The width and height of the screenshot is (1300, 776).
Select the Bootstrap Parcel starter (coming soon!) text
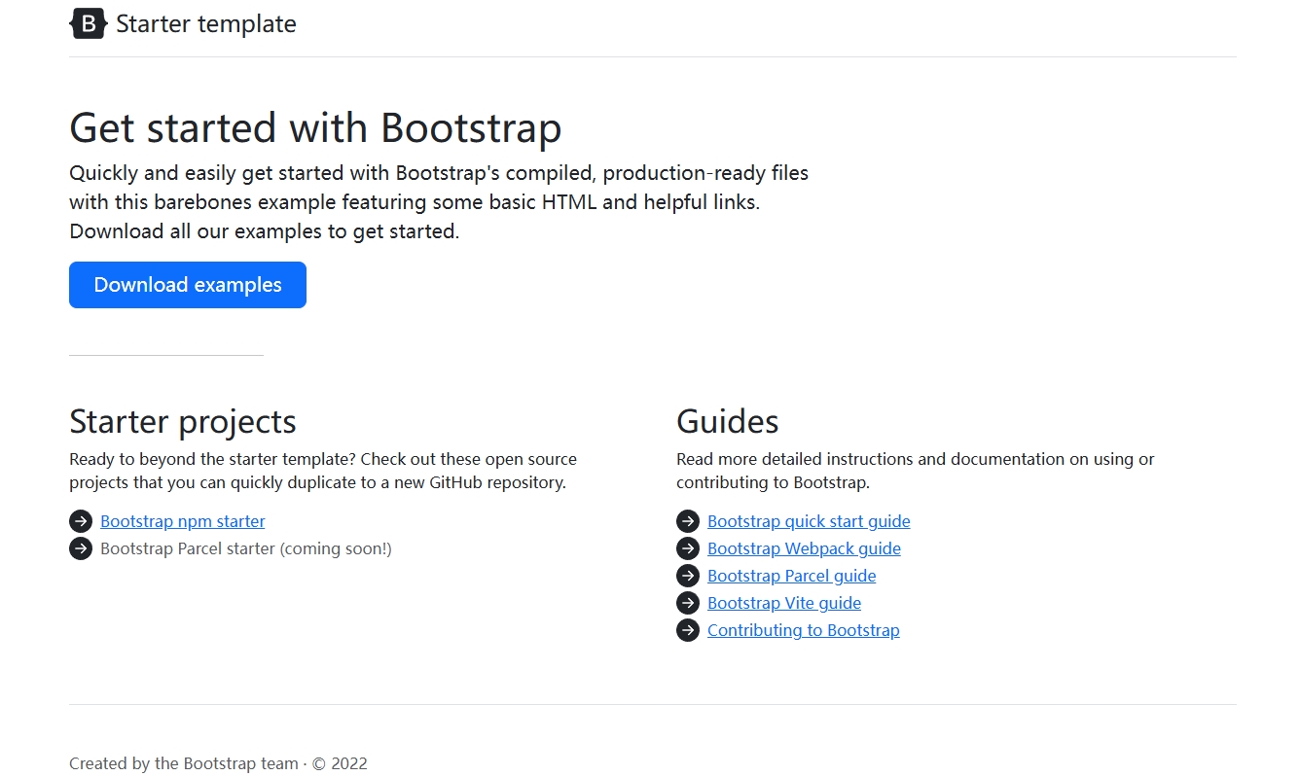click(246, 548)
